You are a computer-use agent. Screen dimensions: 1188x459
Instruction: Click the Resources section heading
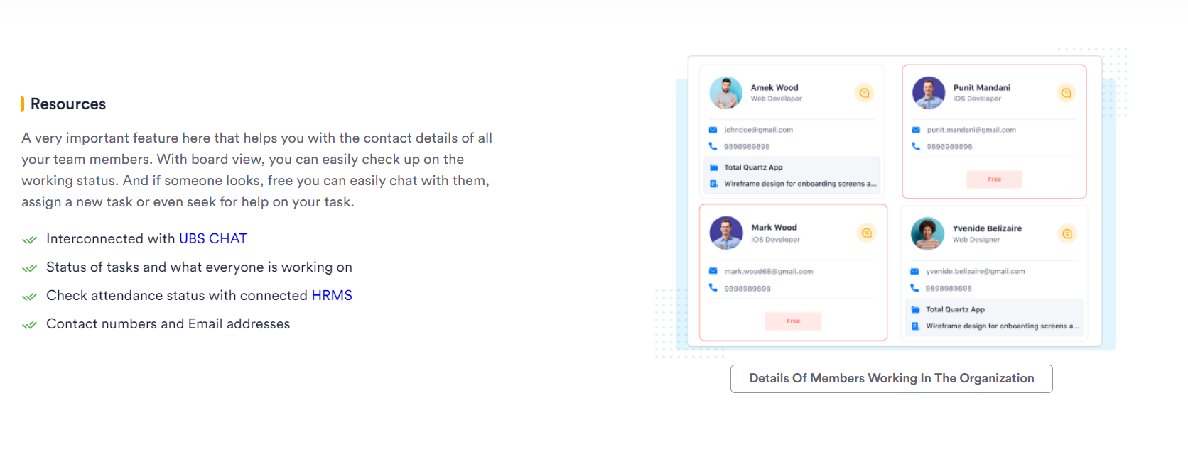tap(68, 104)
